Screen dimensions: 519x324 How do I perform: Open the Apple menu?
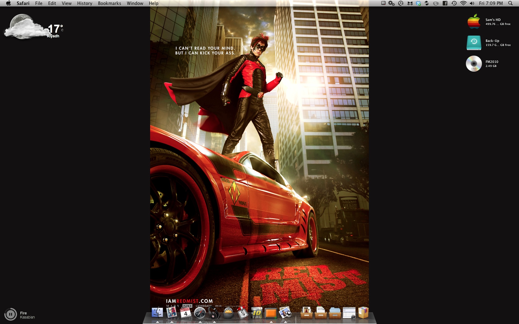click(x=8, y=3)
